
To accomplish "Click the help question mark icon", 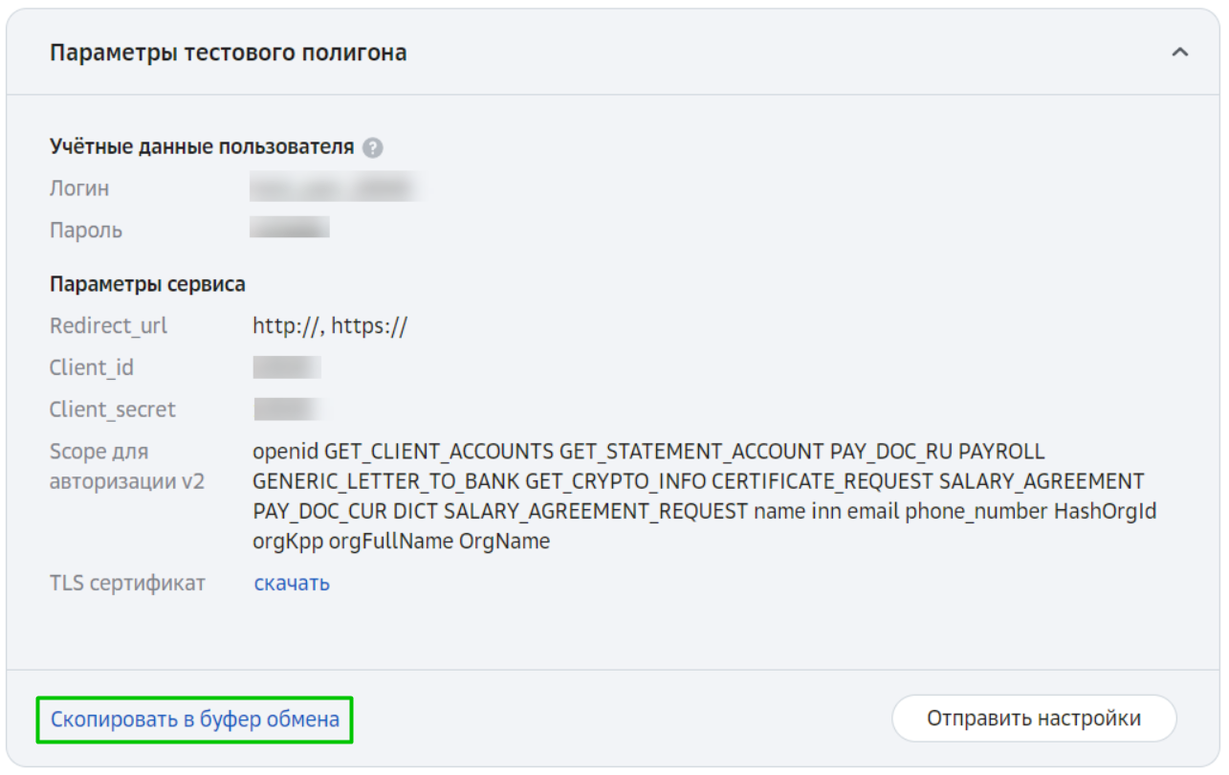I will click(373, 148).
